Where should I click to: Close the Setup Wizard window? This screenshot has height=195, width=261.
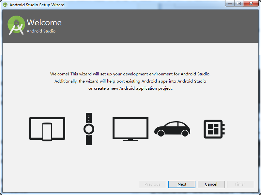pos(251,4)
